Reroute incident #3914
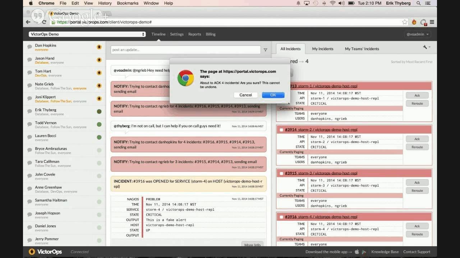Image resolution: width=460 pixels, height=258 pixels. [x=417, y=147]
